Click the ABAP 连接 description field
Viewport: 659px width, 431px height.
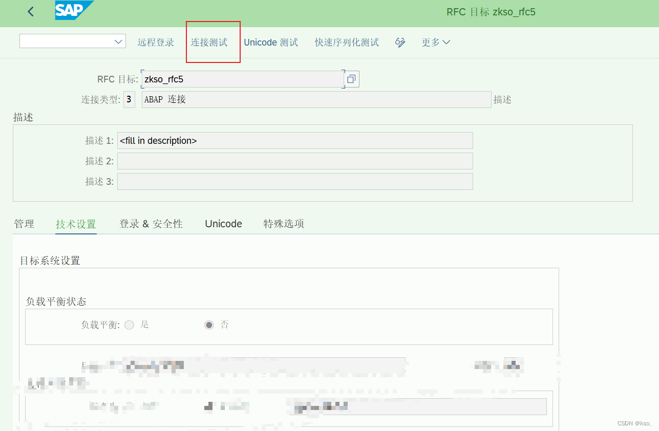(316, 99)
